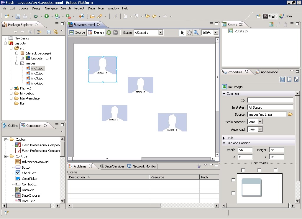Open the images/img1.jpg source folder browser icon

point(290,115)
